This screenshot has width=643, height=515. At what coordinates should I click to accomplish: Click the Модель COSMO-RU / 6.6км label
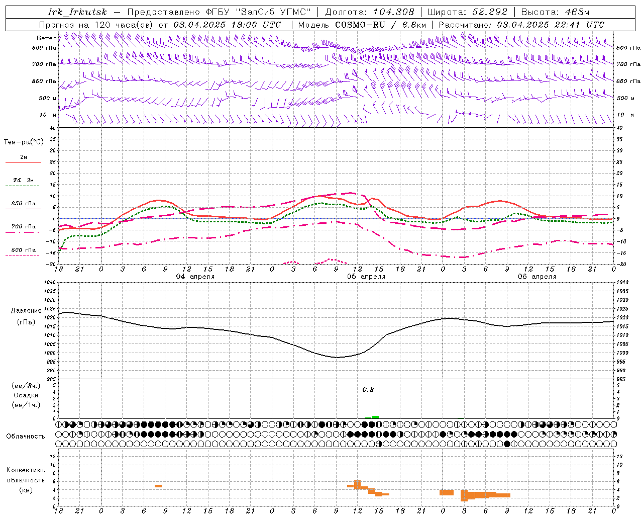tap(362, 25)
